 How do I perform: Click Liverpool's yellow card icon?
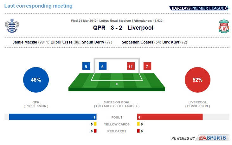(x=138, y=124)
